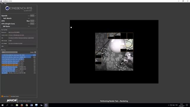190x107 pixels.
Task: Click the Run button beside OpenGL
Action: tap(32, 16)
